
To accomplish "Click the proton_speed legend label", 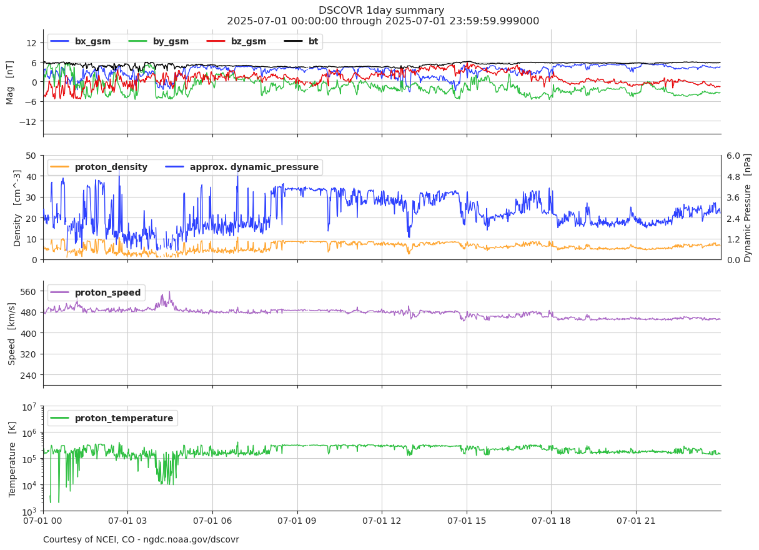I will coord(107,293).
